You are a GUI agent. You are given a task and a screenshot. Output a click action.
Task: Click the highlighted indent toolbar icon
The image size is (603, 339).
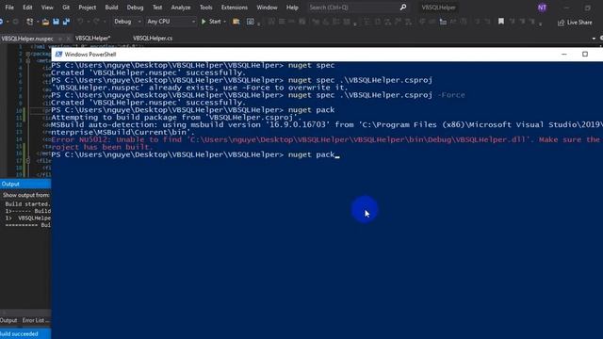[443, 22]
